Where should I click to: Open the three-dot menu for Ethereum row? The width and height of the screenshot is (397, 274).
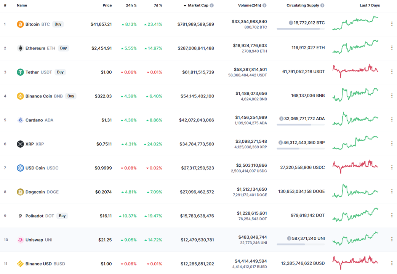click(x=392, y=48)
